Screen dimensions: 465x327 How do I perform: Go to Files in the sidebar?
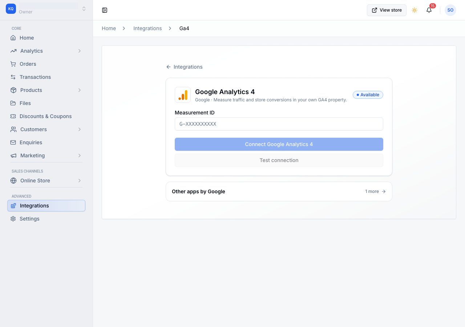click(x=46, y=103)
